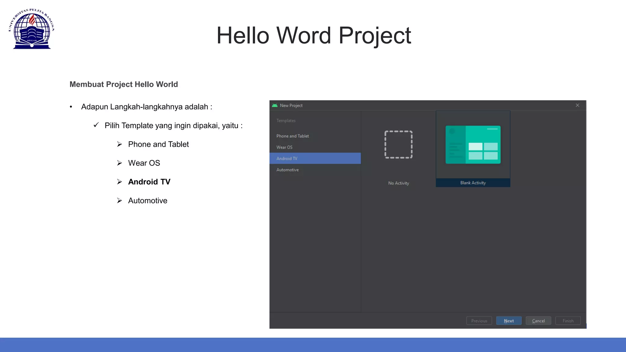
Task: Click the Membuat Project Hello World heading
Action: 123,84
